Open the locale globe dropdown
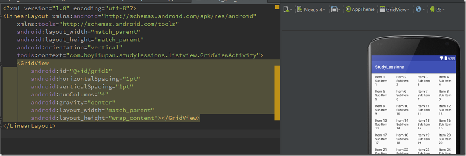The width and height of the screenshot is (466, 156). 420,10
